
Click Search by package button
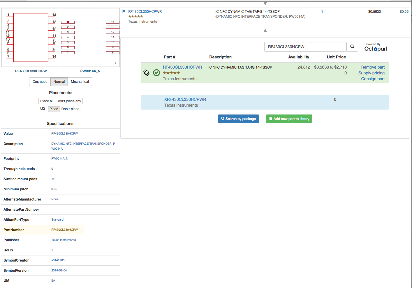tap(238, 119)
